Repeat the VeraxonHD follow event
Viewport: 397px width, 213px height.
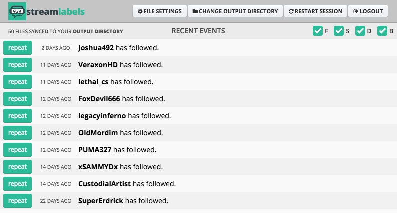pos(17,65)
